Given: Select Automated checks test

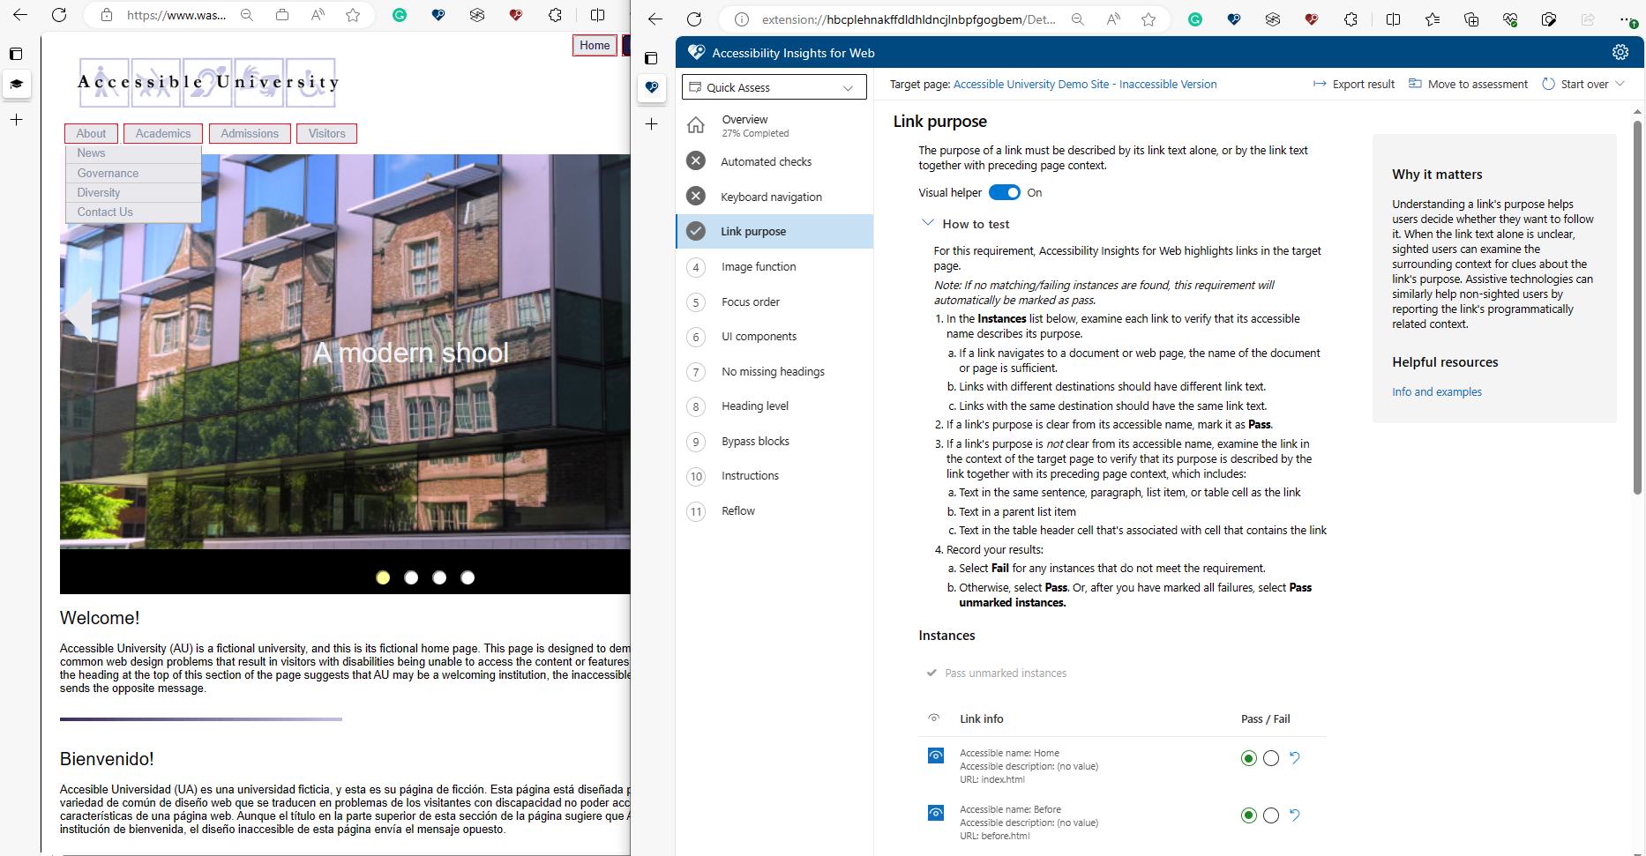Looking at the screenshot, I should [774, 161].
